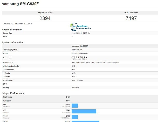Click the bold Multi-core integer summary label

click(7, 101)
